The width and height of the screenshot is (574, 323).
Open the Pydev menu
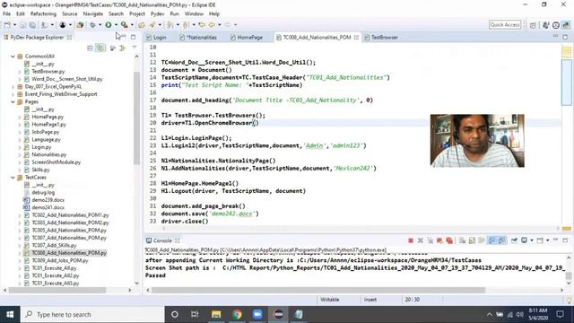[158, 14]
